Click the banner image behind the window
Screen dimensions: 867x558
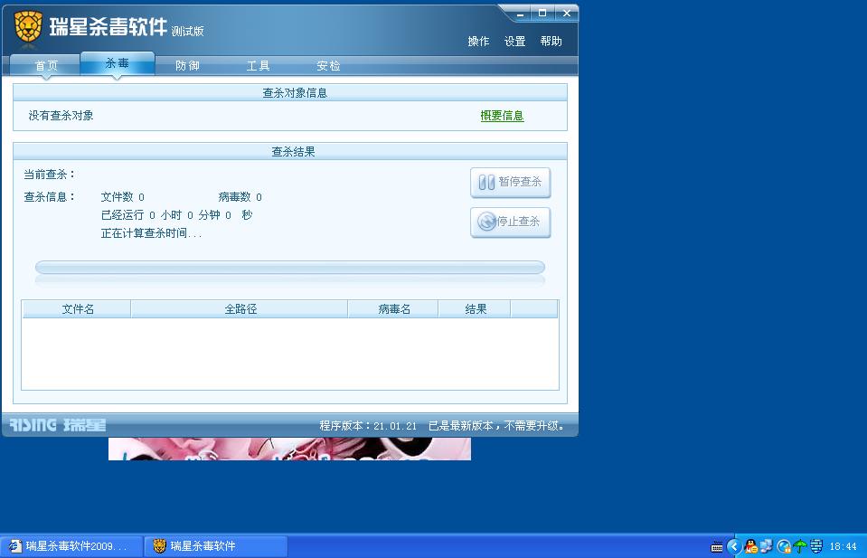pyautogui.click(x=289, y=449)
